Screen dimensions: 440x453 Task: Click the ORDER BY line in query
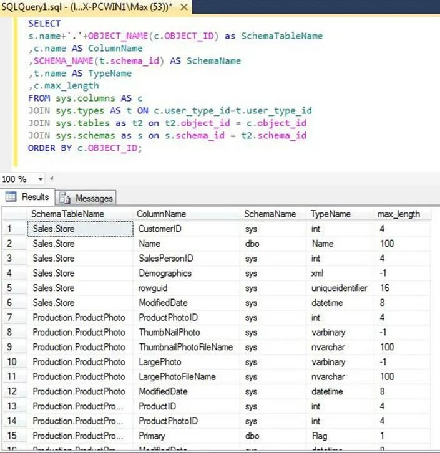coord(85,148)
